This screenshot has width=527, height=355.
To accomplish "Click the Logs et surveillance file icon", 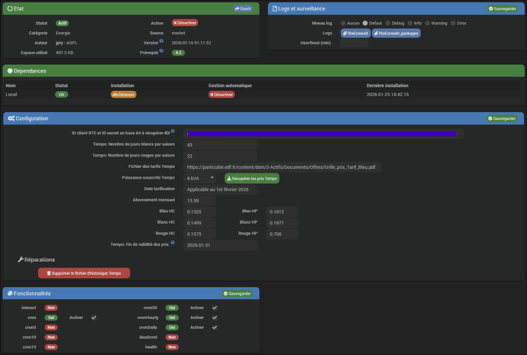I will pos(275,8).
